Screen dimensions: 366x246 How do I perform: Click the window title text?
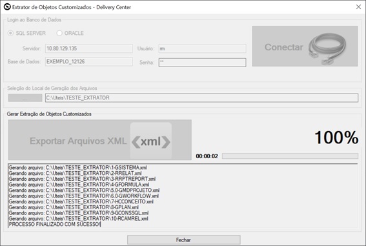pos(72,7)
